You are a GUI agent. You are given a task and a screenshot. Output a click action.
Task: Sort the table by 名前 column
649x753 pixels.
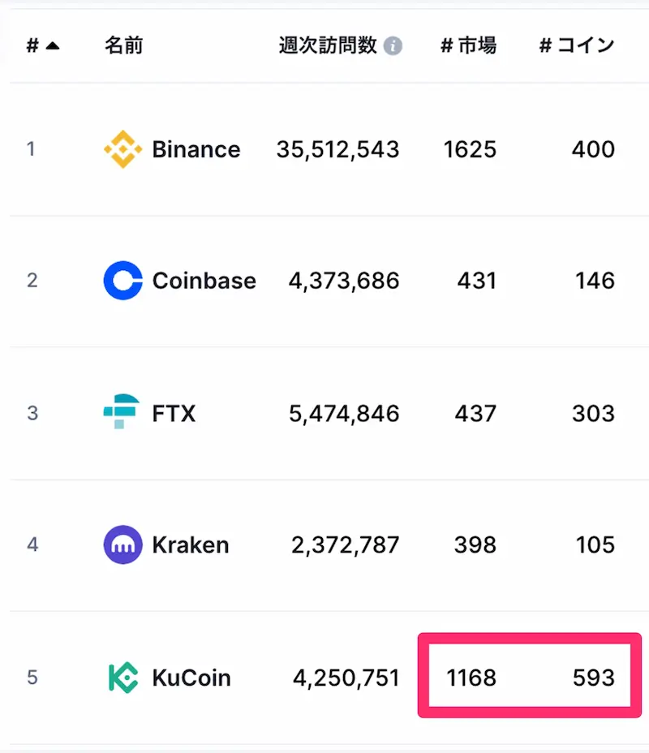(x=123, y=45)
